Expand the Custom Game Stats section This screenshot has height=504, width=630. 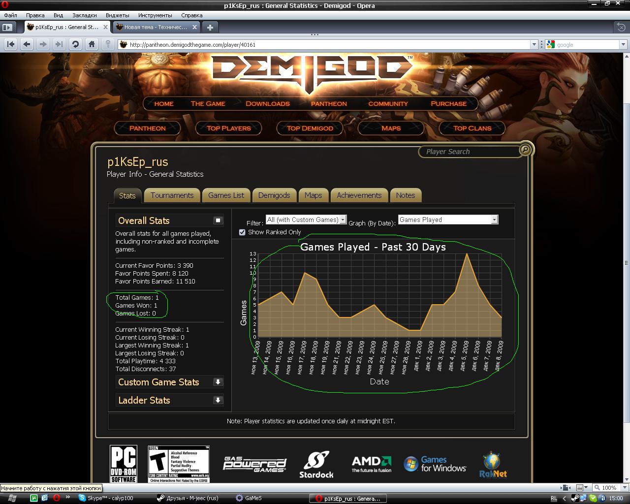coord(218,381)
